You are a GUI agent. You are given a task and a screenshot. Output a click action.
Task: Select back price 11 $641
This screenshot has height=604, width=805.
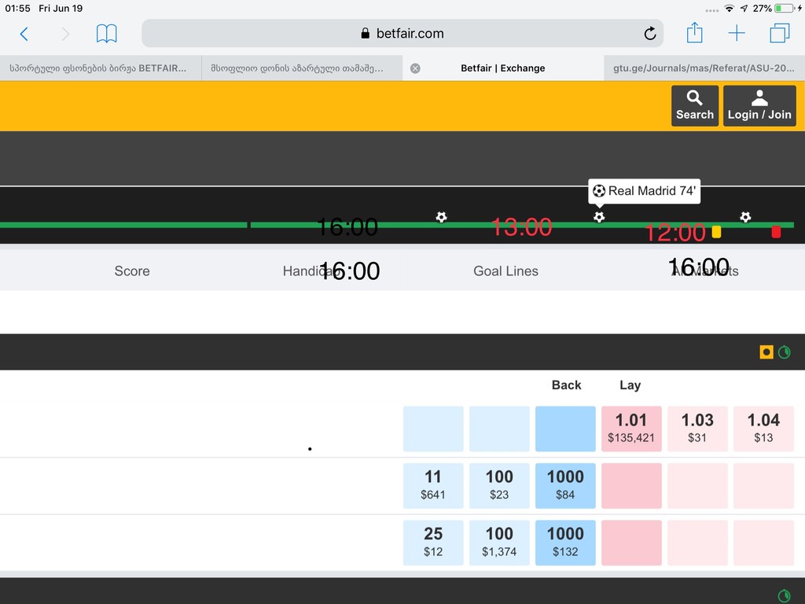point(433,486)
